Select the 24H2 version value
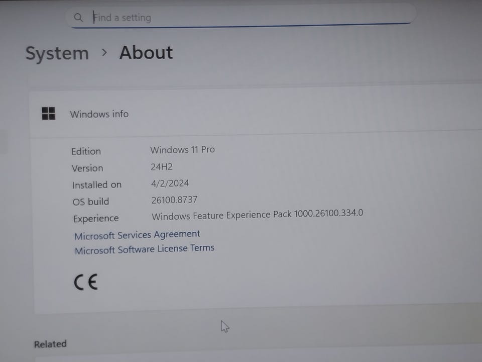Viewport: 482px width, 362px height. [161, 167]
